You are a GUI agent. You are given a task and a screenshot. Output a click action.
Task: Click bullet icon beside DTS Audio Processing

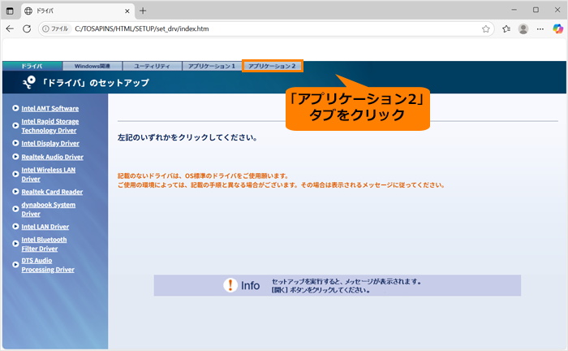tap(15, 265)
